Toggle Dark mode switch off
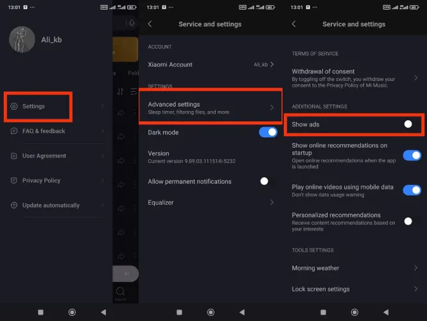This screenshot has height=321, width=427. [268, 132]
